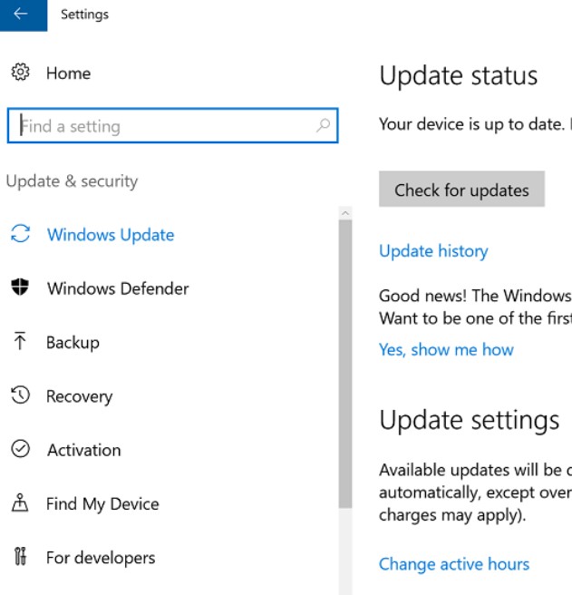Viewport: 572px width, 595px height.
Task: Click the For developers tools icon
Action: 20,556
